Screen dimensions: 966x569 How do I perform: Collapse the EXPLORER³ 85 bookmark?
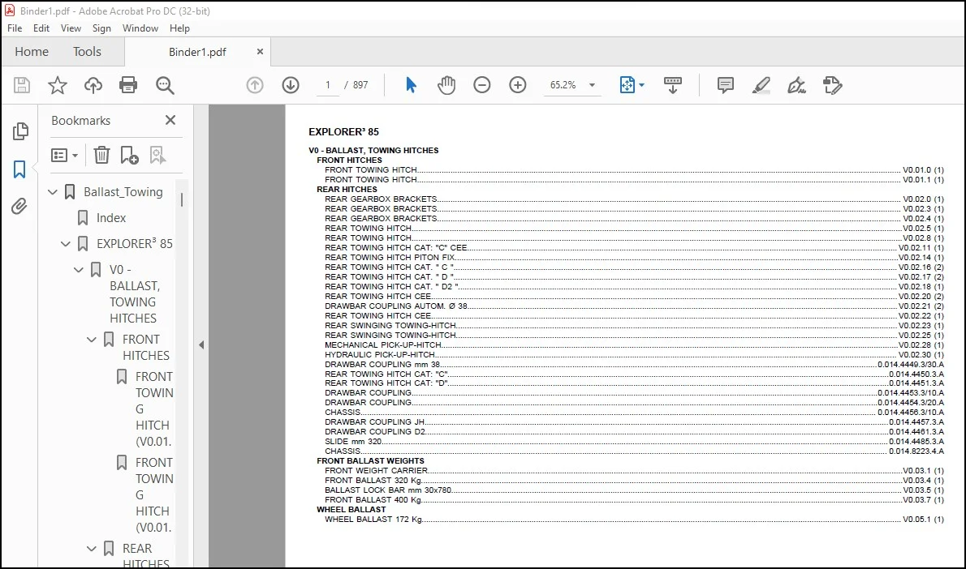(x=66, y=244)
